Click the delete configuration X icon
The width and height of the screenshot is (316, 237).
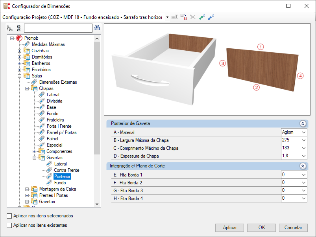click(x=193, y=17)
